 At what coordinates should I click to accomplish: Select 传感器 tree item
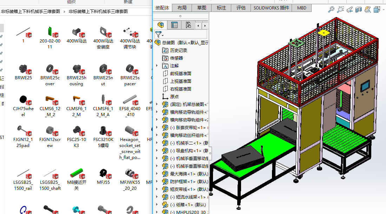coord(173,58)
